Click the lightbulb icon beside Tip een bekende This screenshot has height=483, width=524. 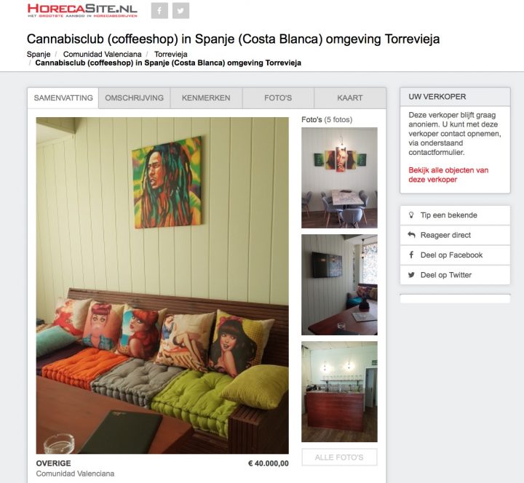click(x=411, y=215)
